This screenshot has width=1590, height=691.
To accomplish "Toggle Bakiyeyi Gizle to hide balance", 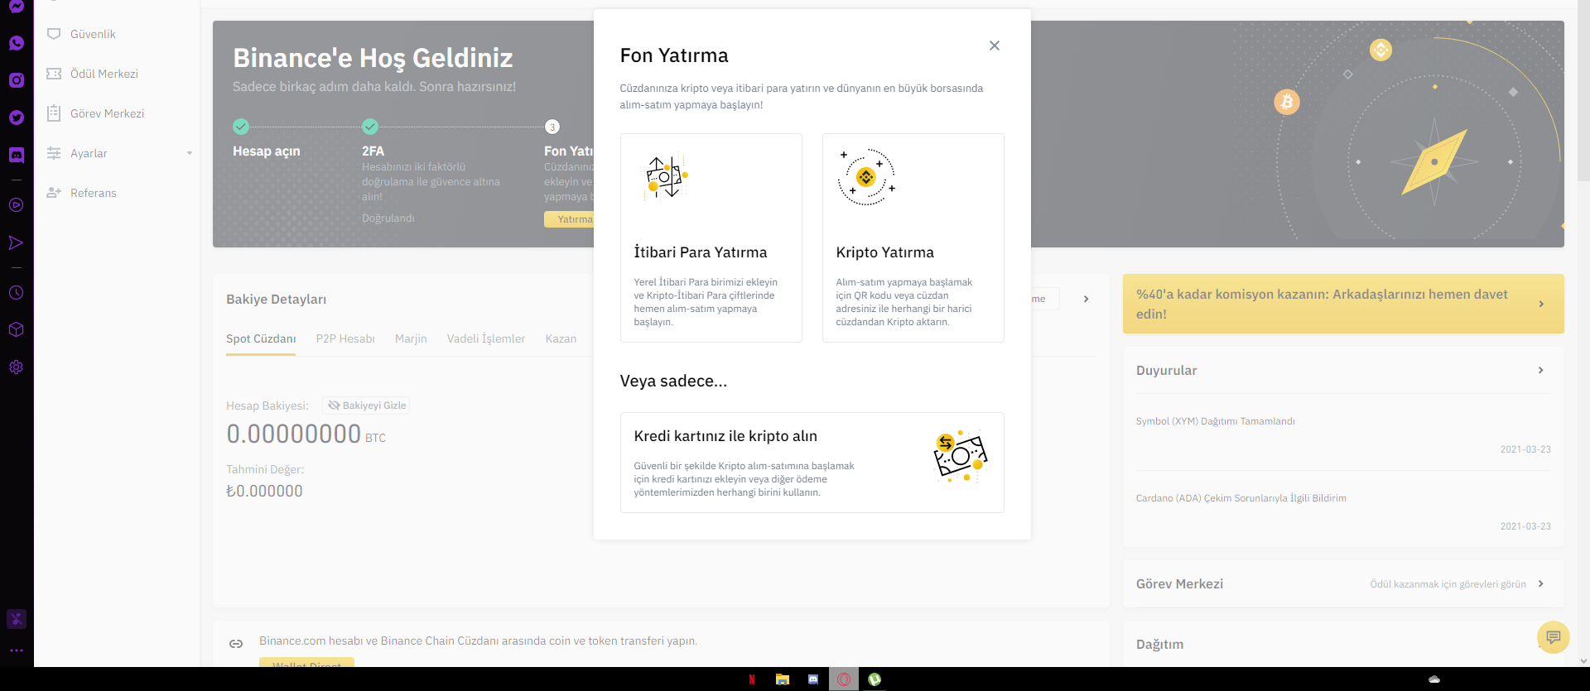I will click(x=366, y=405).
